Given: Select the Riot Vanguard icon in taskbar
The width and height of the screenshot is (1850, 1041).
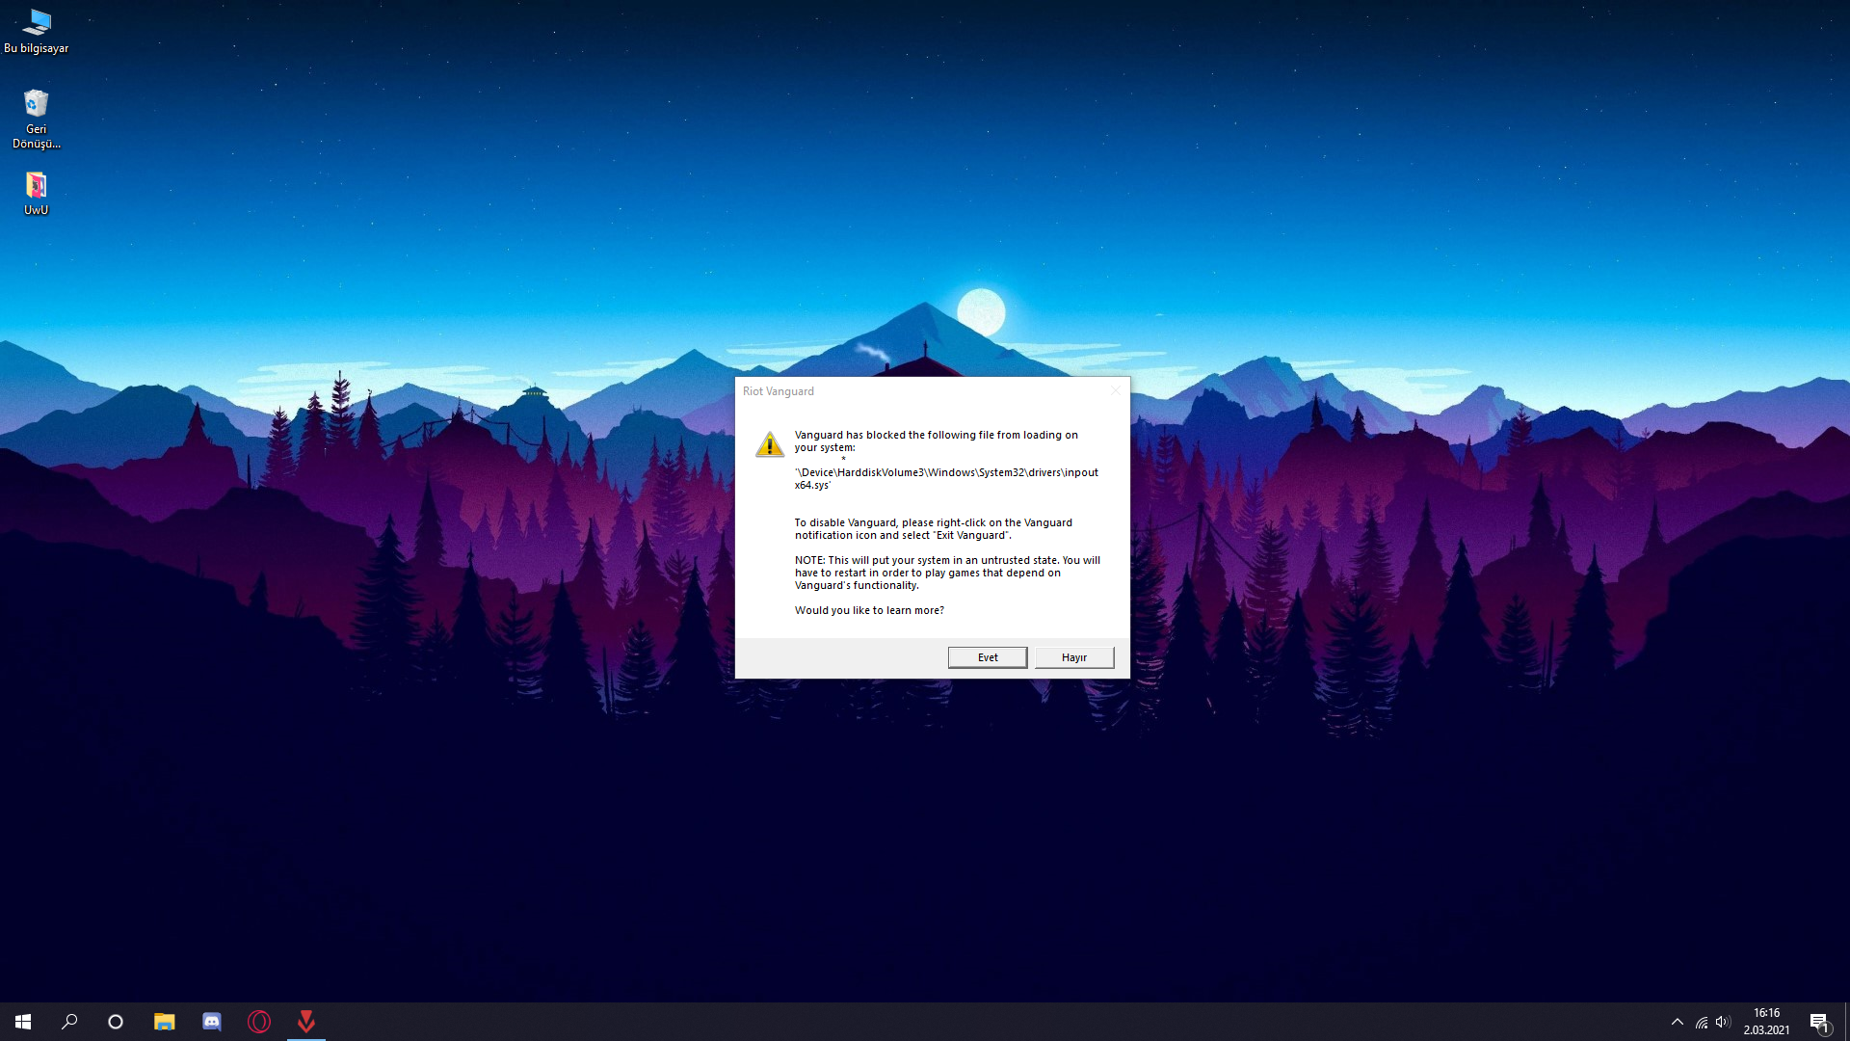Looking at the screenshot, I should coord(305,1021).
